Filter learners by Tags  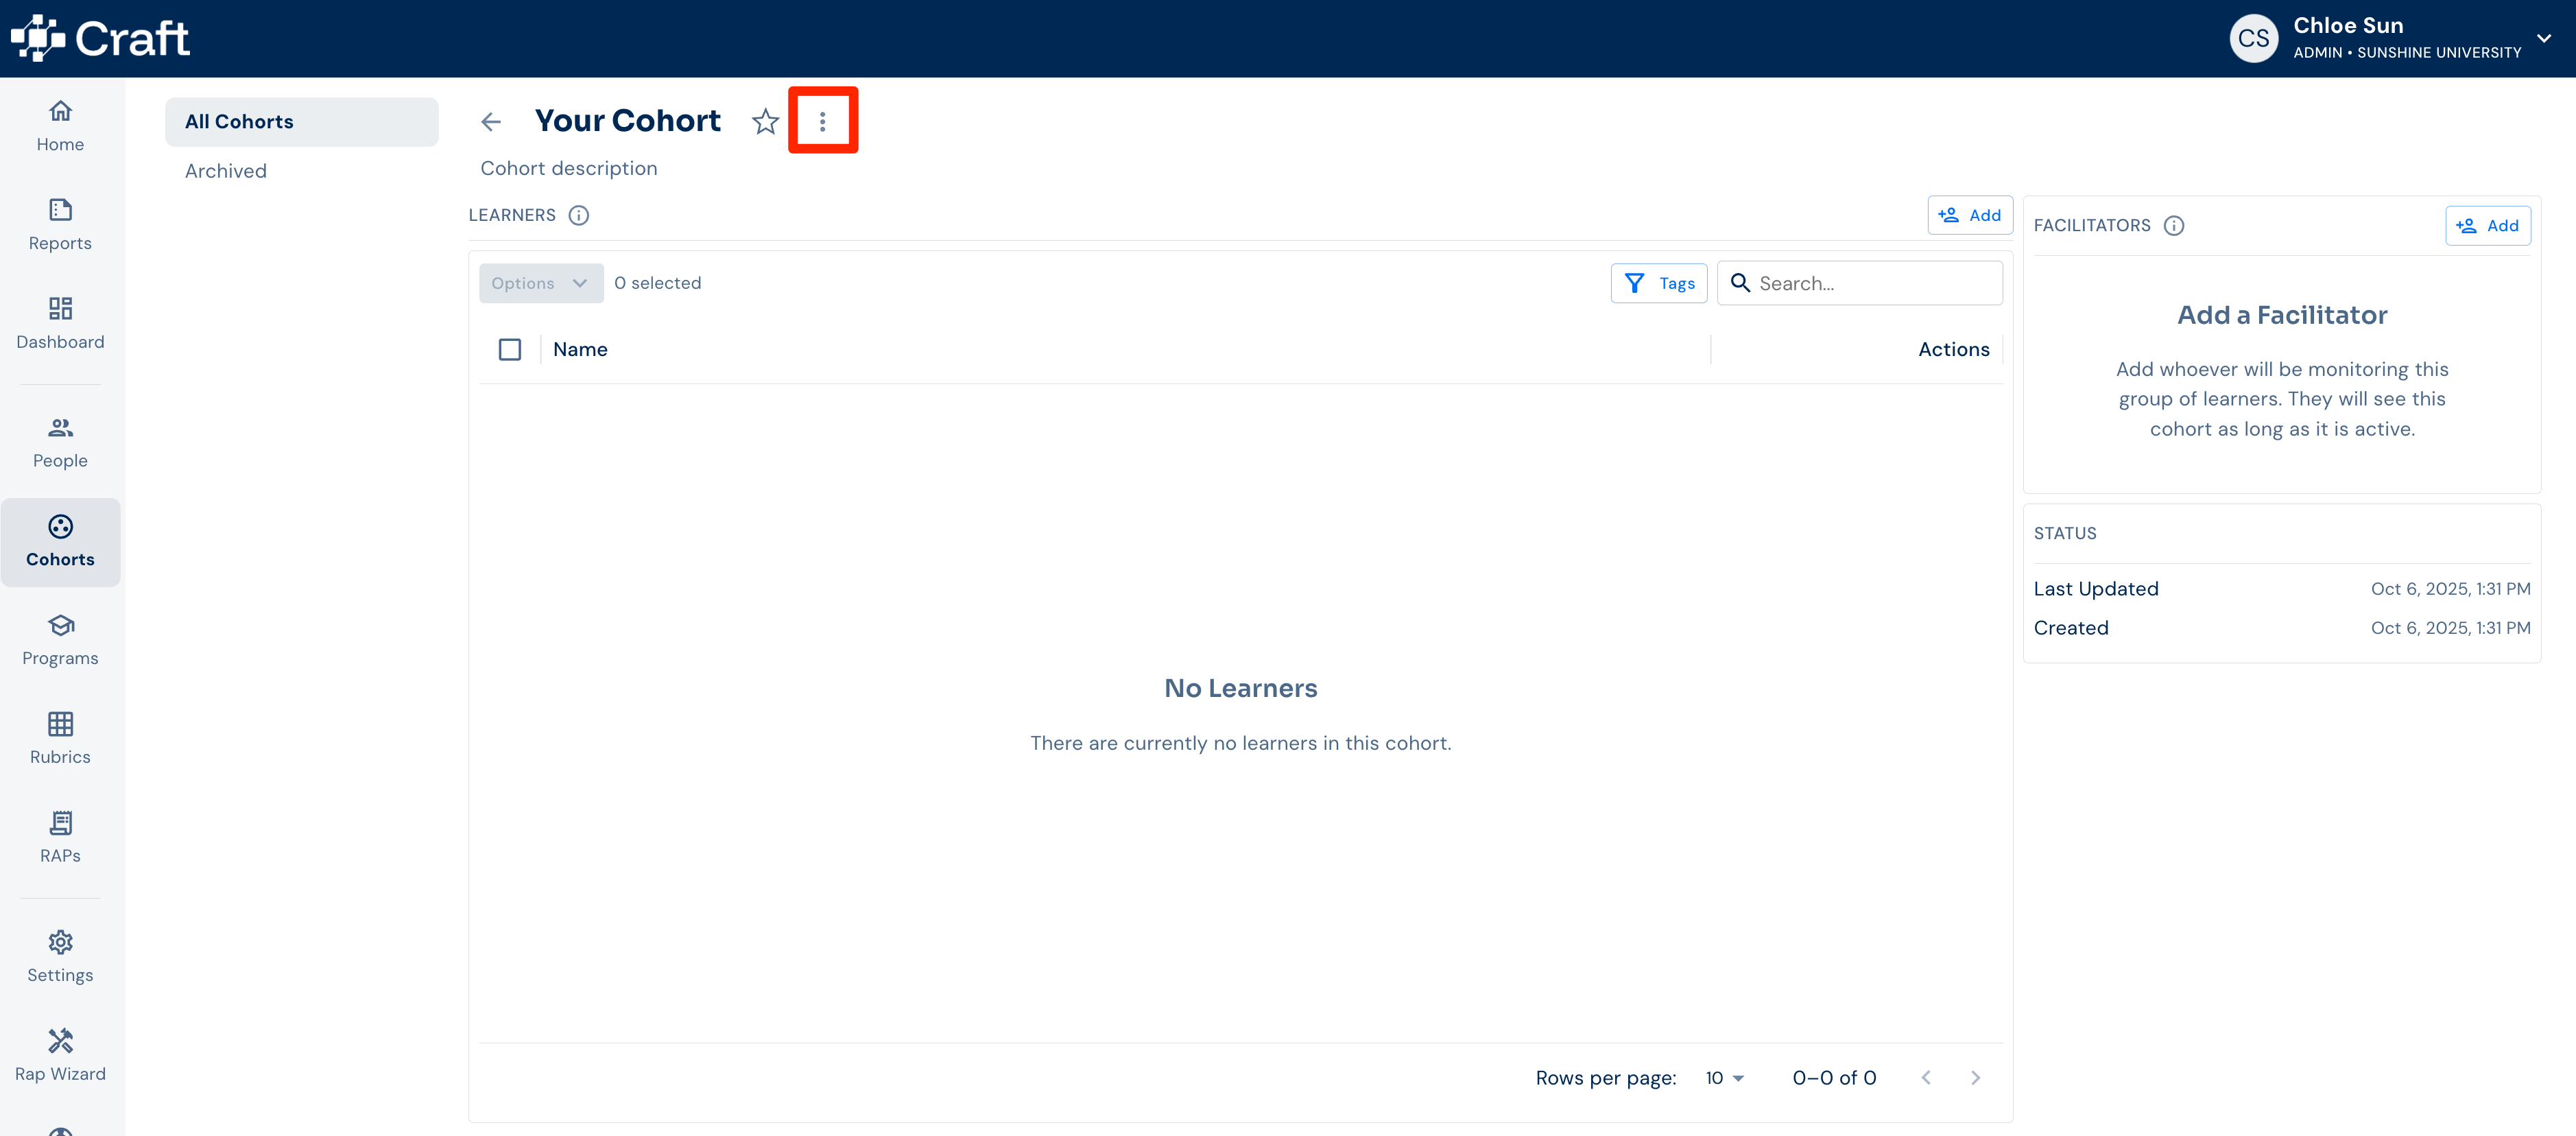point(1658,283)
